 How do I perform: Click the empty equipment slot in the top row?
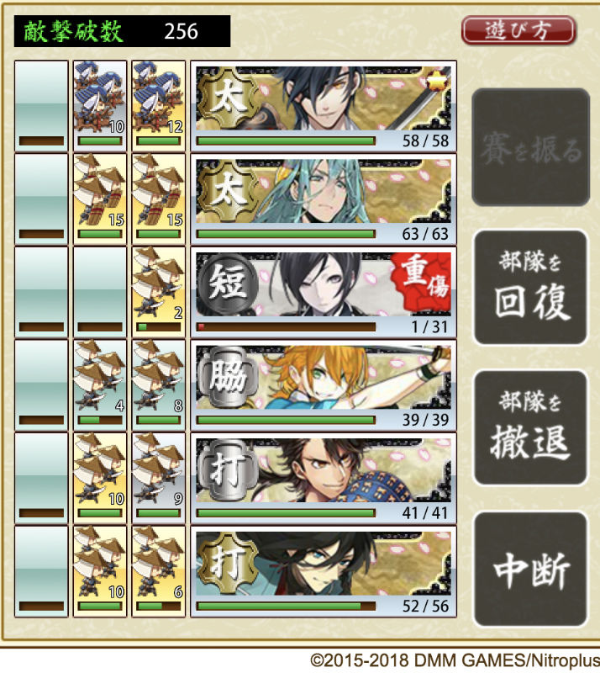pyautogui.click(x=41, y=106)
